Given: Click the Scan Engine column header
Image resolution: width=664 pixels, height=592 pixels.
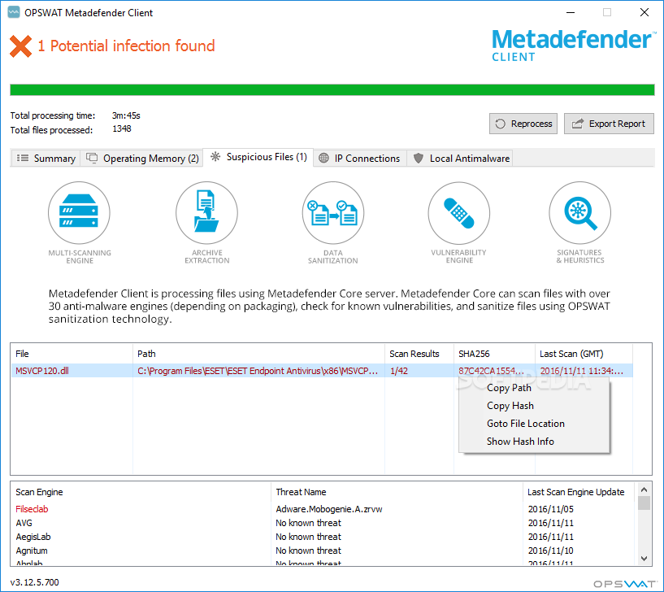Looking at the screenshot, I should [x=141, y=492].
